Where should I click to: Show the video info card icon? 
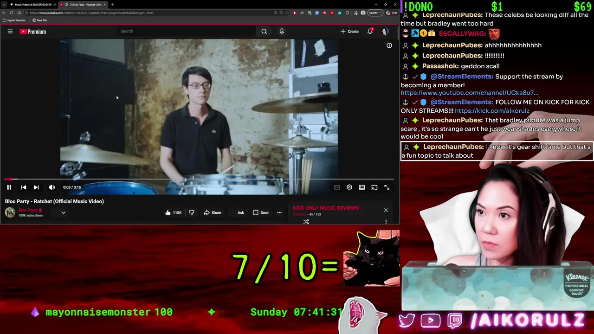pyautogui.click(x=389, y=45)
